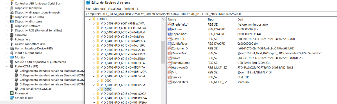Click the Dispositivi software icon
Screen dimensions: 337x104
[12, 26]
